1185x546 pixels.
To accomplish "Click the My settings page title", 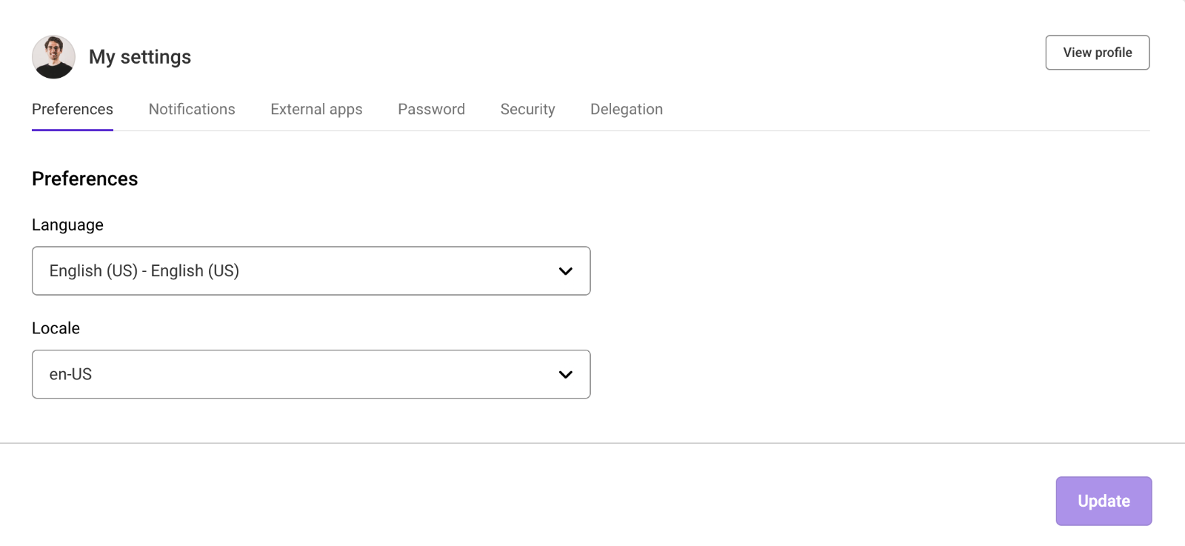I will click(140, 57).
